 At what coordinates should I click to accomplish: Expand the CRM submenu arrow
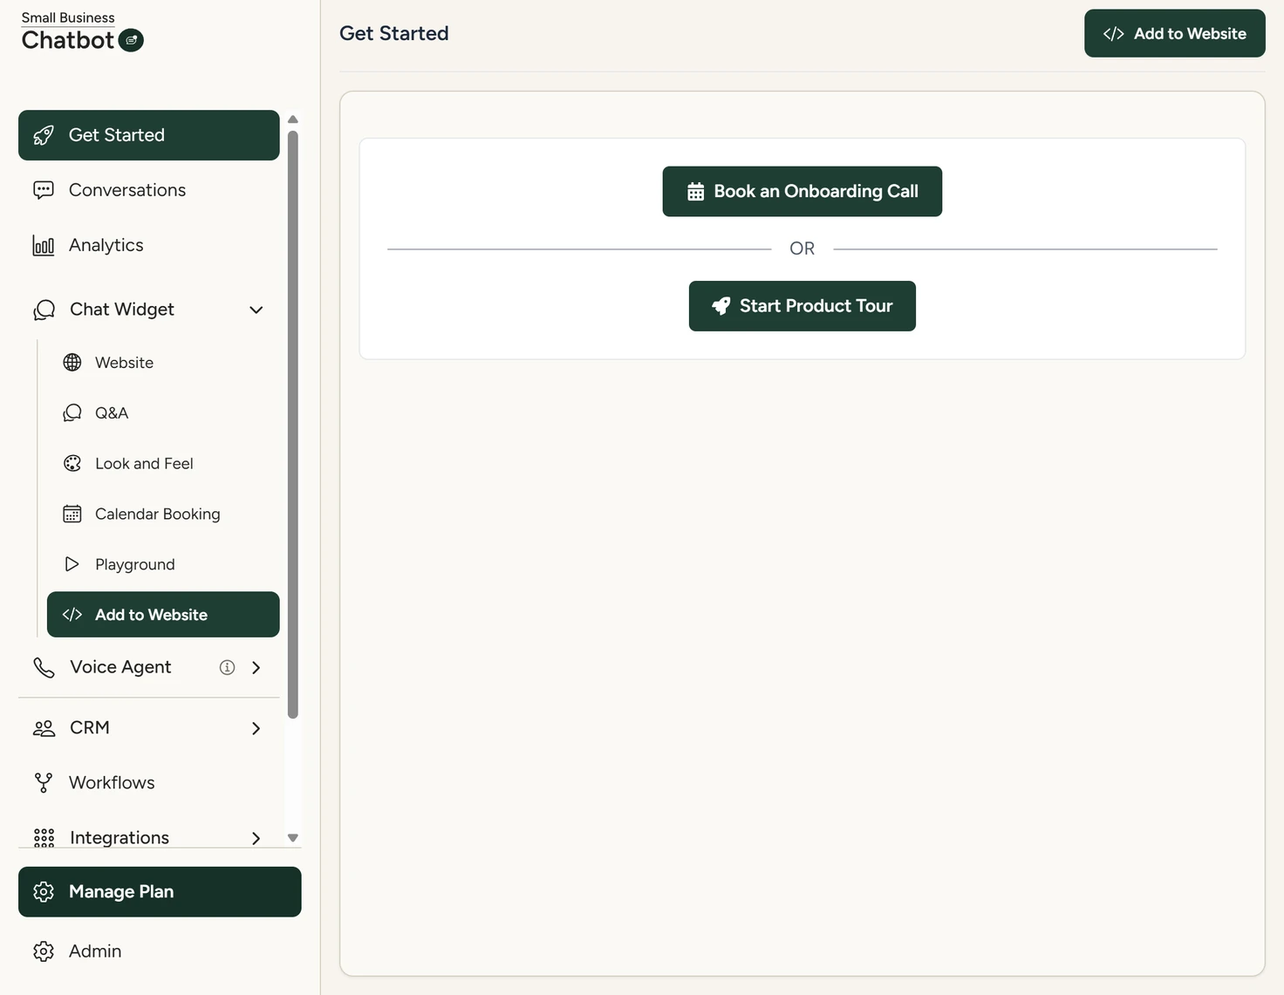click(256, 728)
